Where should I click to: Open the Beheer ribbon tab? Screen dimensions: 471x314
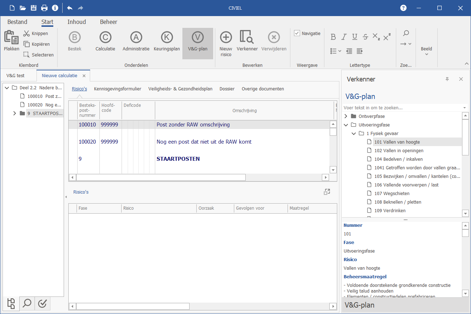coord(109,22)
